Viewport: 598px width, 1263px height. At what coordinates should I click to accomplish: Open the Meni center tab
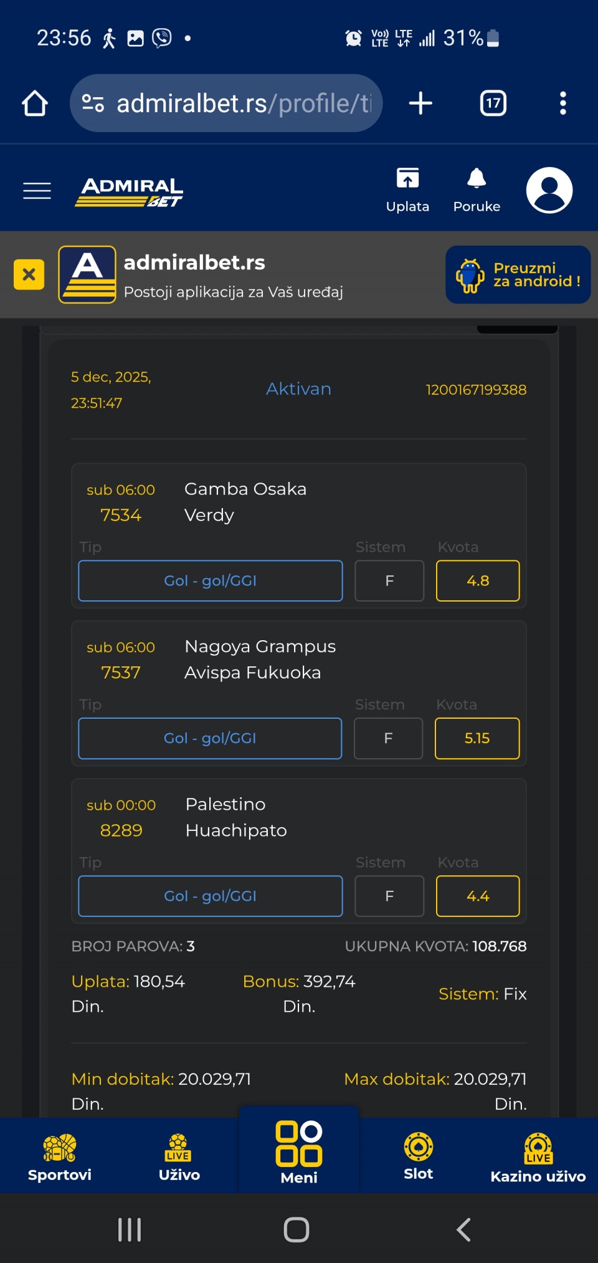point(299,1153)
